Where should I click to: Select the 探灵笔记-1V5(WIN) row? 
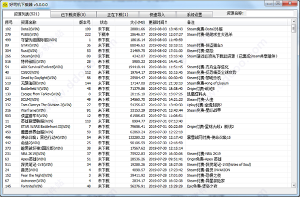coord(147,165)
